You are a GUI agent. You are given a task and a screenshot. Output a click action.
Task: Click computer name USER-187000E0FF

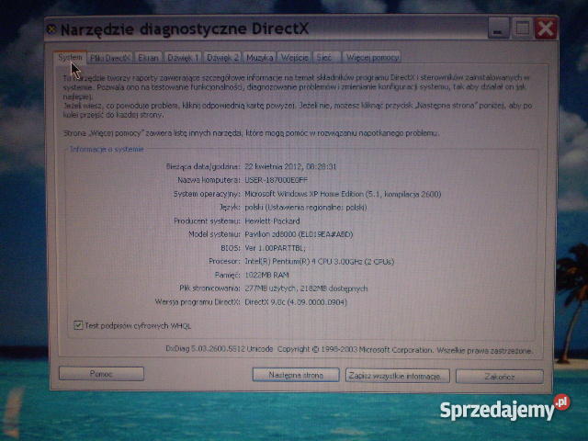(x=276, y=180)
